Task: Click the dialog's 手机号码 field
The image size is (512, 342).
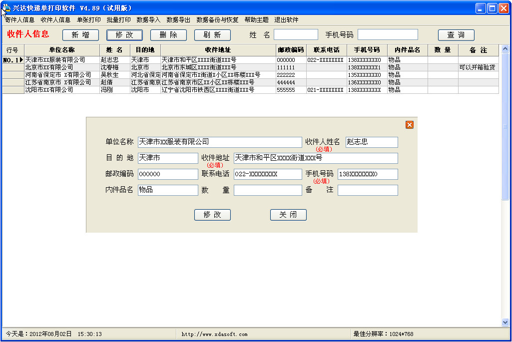Action: coord(368,174)
